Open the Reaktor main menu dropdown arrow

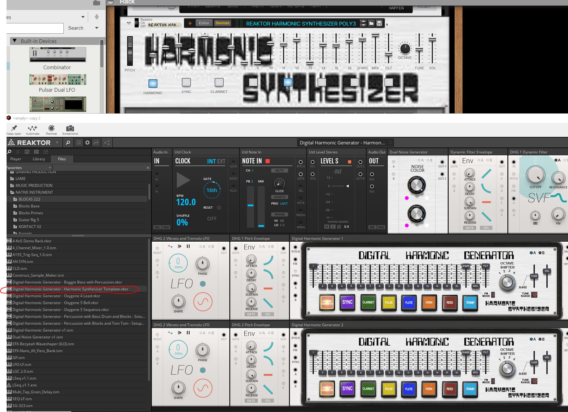(57, 143)
